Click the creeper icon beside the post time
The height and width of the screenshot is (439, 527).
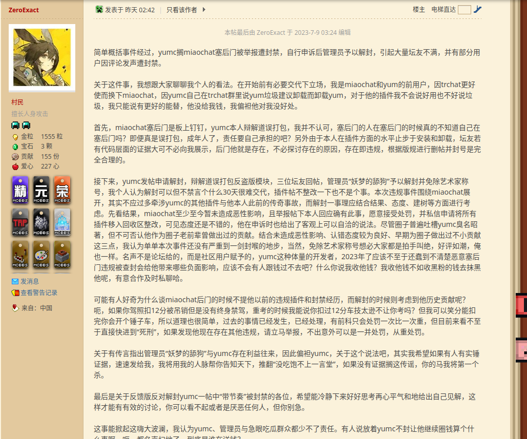(99, 9)
